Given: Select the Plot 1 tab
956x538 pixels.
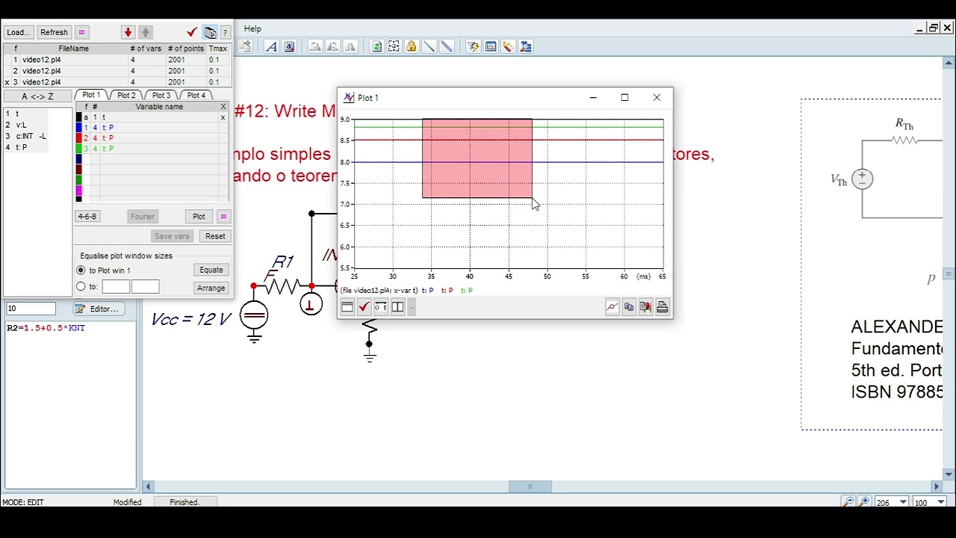Looking at the screenshot, I should [91, 95].
